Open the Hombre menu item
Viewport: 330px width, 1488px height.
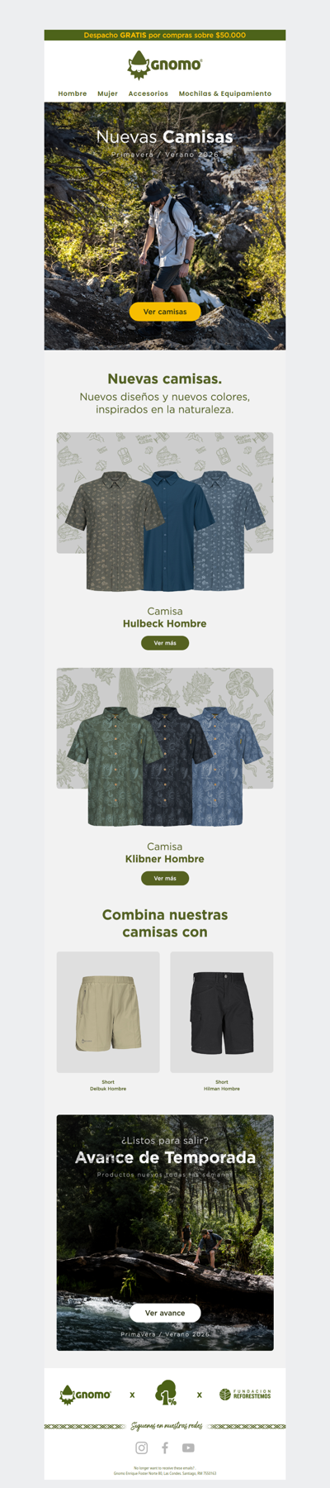73,93
